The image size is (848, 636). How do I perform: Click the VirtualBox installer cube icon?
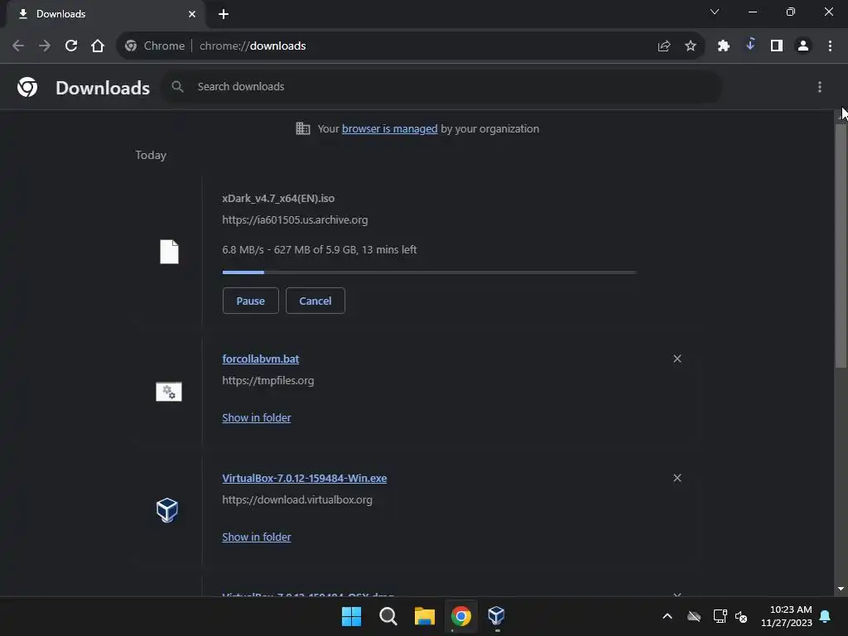click(x=167, y=510)
